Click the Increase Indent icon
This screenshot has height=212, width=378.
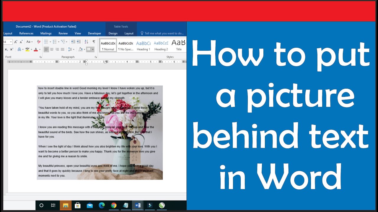click(79, 42)
